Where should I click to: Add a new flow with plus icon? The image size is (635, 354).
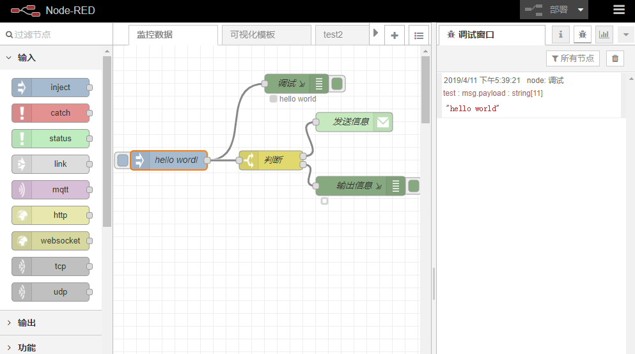tap(395, 36)
